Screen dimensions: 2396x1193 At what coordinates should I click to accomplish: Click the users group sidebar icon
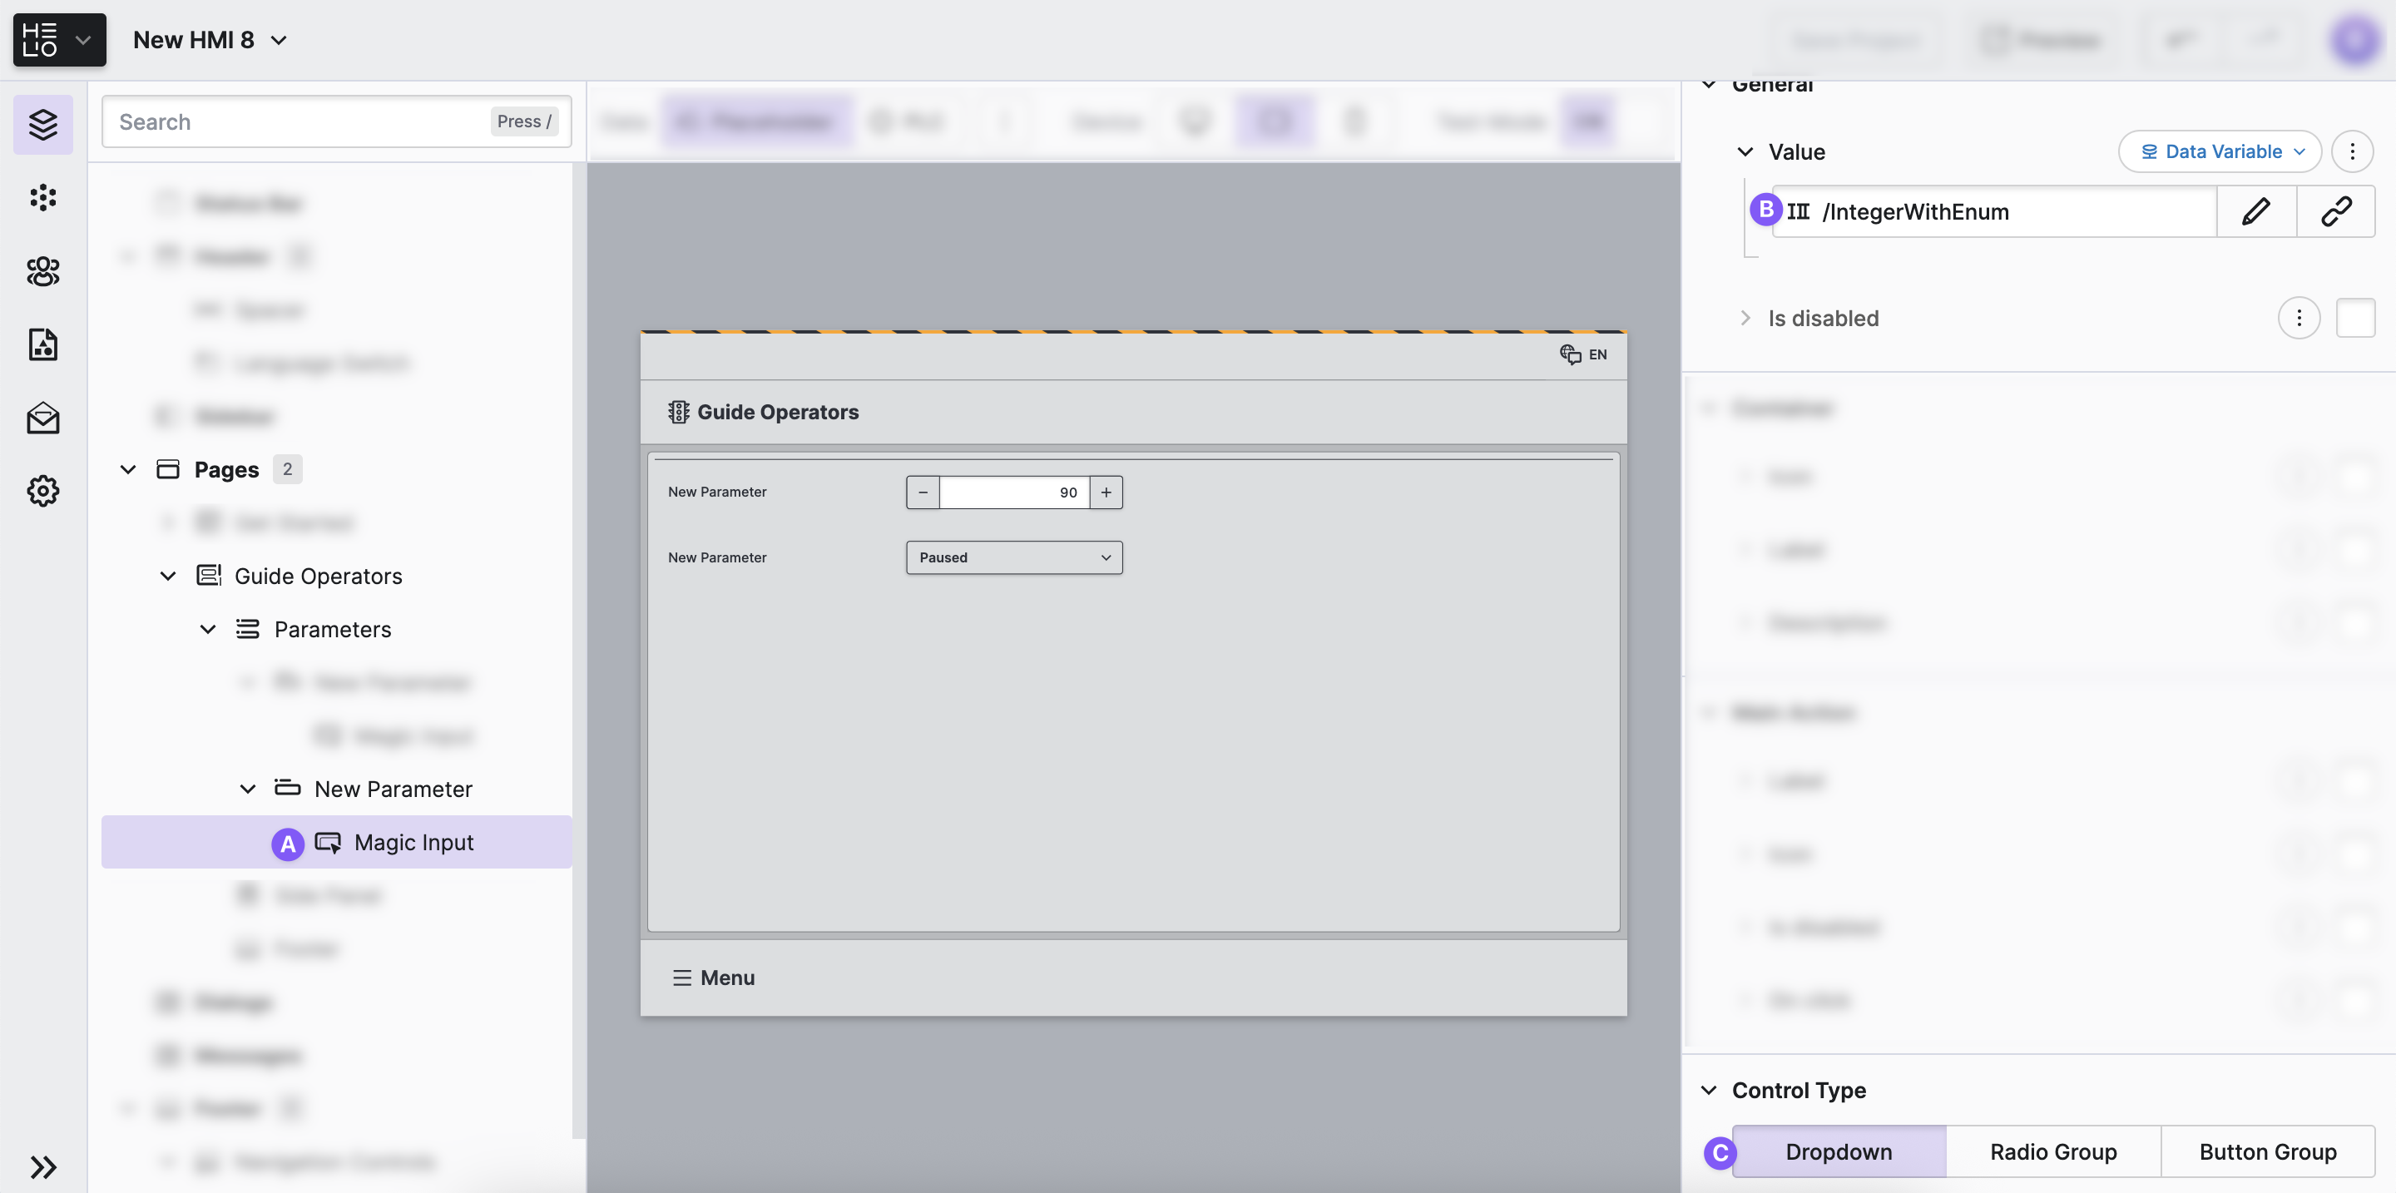click(x=42, y=270)
